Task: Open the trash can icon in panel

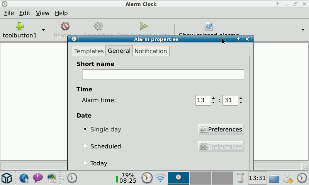Action: pos(240,178)
